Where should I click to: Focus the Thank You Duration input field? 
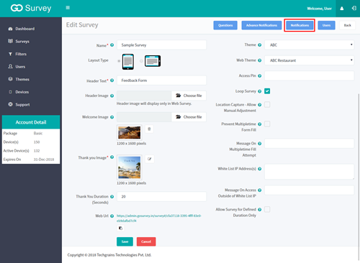point(161,196)
